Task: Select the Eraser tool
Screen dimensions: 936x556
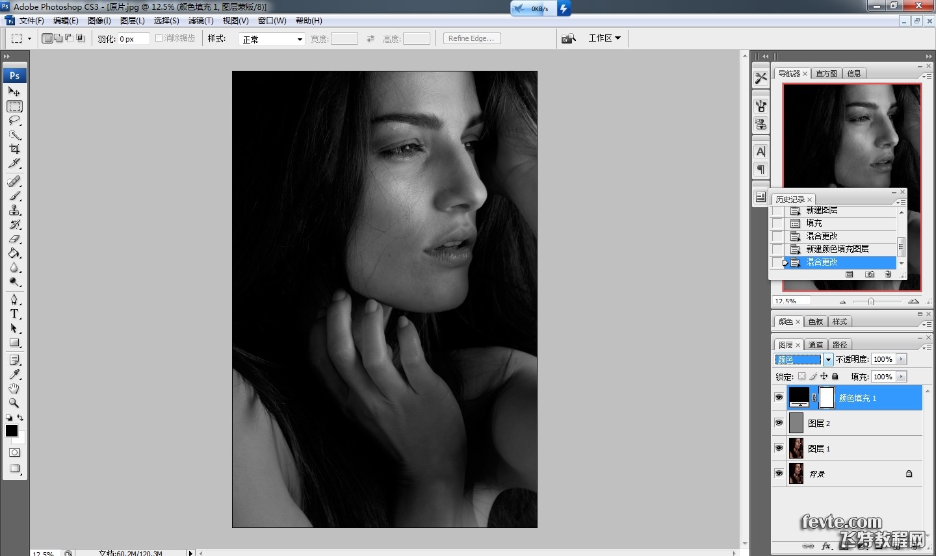Action: tap(14, 239)
